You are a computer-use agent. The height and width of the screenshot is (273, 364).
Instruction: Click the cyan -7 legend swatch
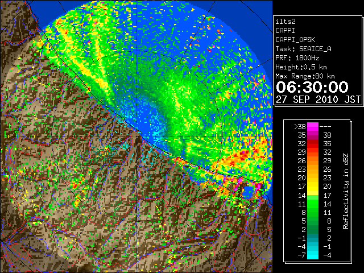313,255
